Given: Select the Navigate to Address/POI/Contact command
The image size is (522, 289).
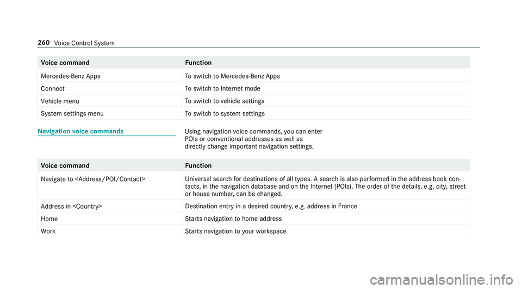Looking at the screenshot, I should tap(93, 179).
